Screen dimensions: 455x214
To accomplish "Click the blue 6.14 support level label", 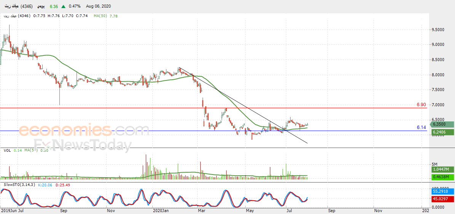I will pos(421,127).
